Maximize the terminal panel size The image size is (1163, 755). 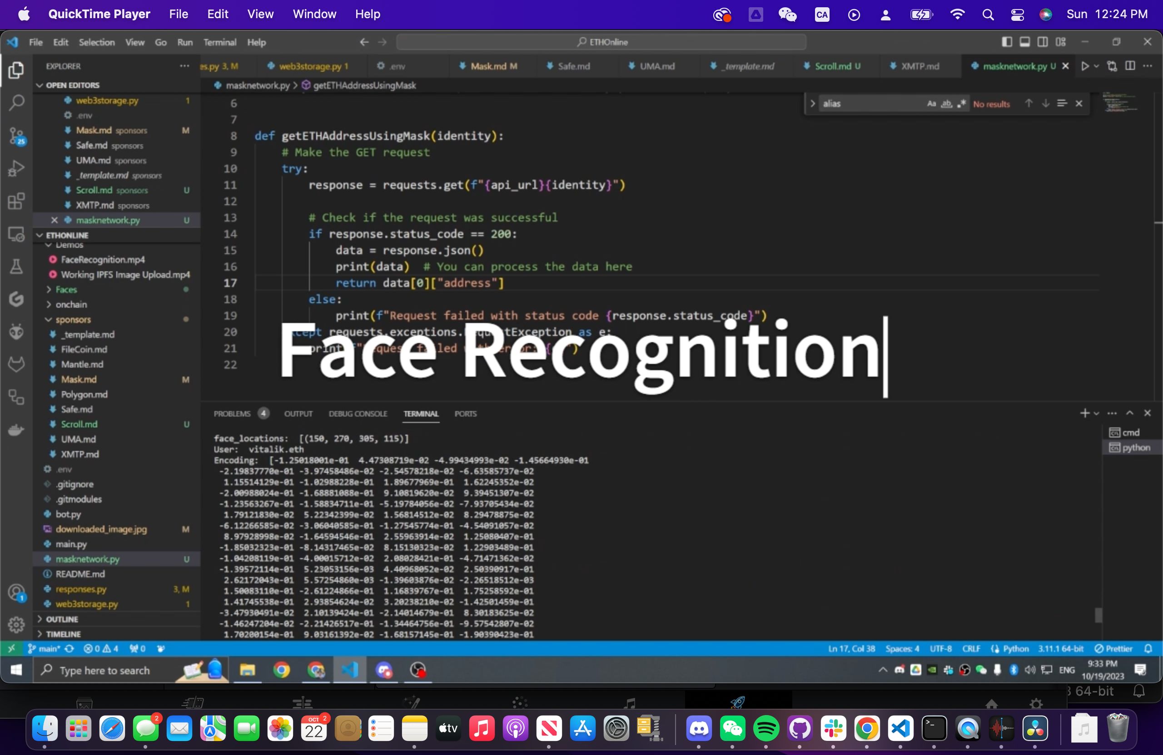tap(1130, 413)
